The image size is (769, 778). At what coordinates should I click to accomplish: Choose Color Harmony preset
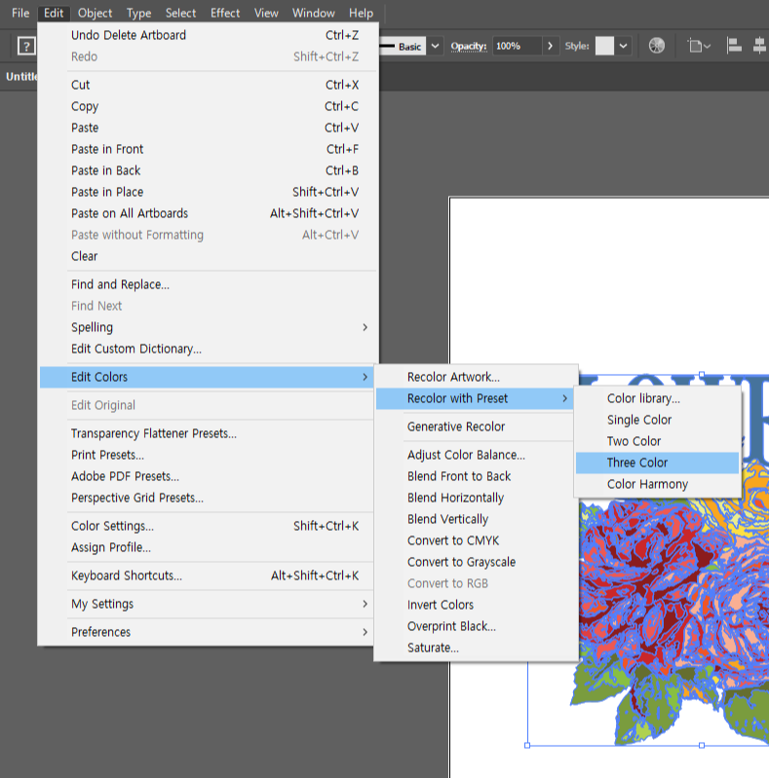657,484
